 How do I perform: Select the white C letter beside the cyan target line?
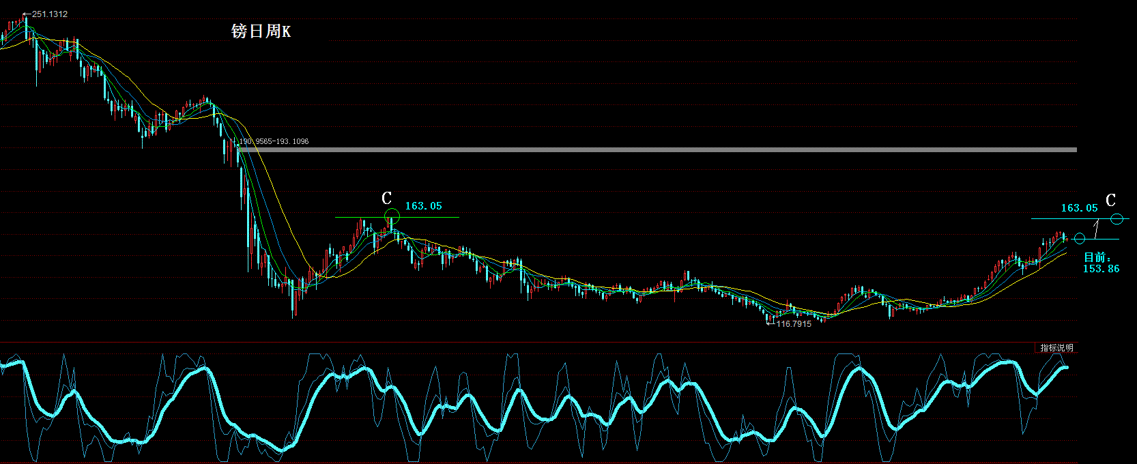tap(1110, 200)
